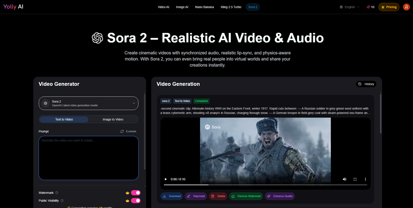Image resolution: width=413 pixels, height=208 pixels.
Task: Open the Video AI menu item
Action: pos(163,7)
